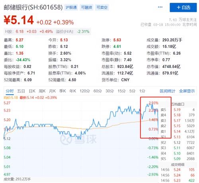The width and height of the screenshot is (199, 183).
Task: Click the 成交量 value 293.20万手
Action: click(x=172, y=40)
